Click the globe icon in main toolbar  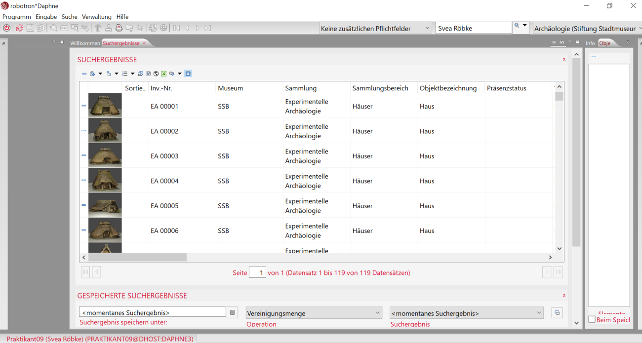163,28
